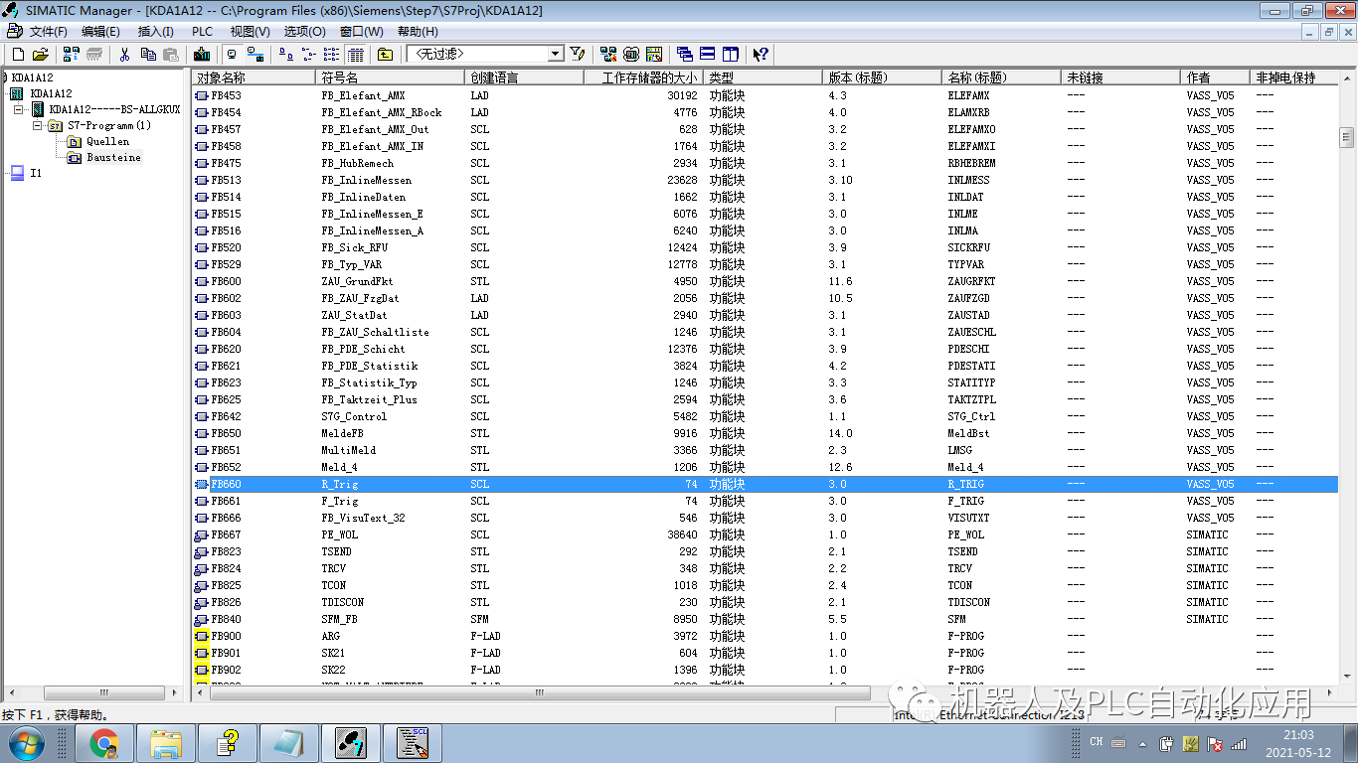This screenshot has height=763, width=1358.
Task: Select the FB513 block icon
Action: pos(201,180)
